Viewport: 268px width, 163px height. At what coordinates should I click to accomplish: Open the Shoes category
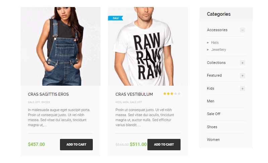pyautogui.click(x=212, y=127)
